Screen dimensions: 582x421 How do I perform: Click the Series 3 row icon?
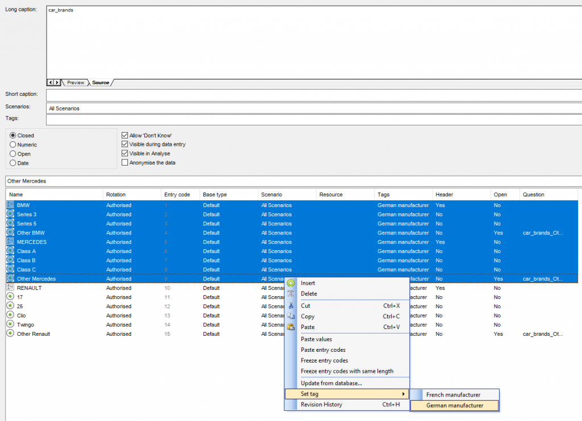(10, 214)
